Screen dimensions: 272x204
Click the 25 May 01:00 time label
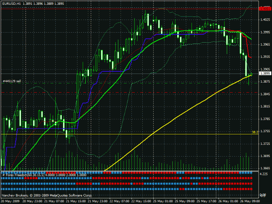tap(163, 201)
